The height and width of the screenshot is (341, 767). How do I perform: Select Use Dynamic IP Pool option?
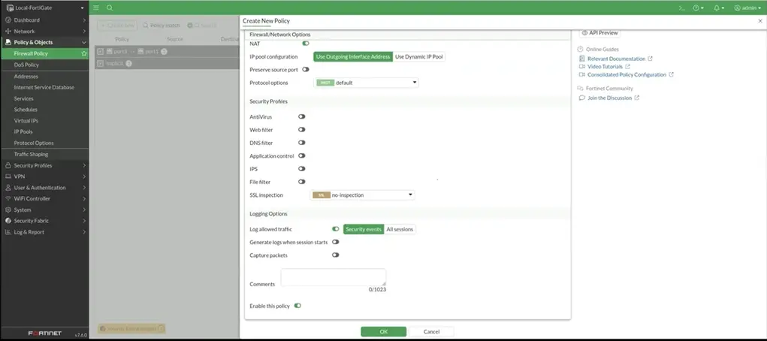(419, 57)
